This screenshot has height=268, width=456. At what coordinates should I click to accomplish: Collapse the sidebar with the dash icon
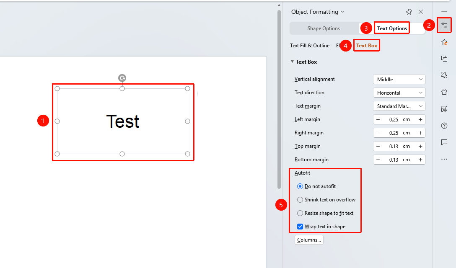444,12
